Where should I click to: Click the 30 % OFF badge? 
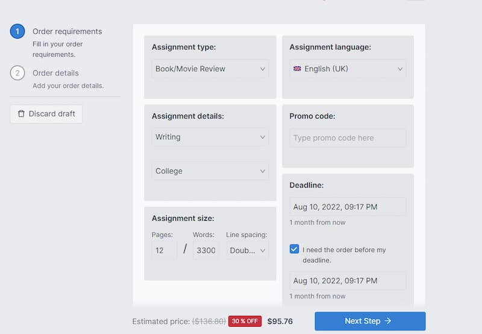point(245,321)
